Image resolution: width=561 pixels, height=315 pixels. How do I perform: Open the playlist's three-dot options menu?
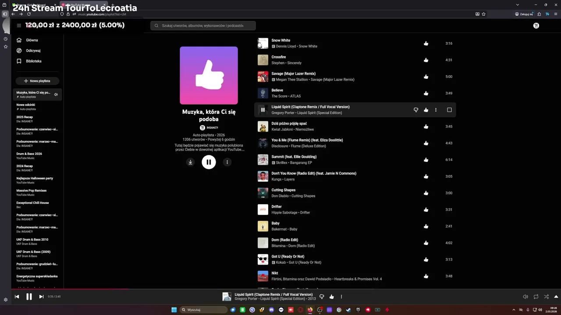pos(227,162)
